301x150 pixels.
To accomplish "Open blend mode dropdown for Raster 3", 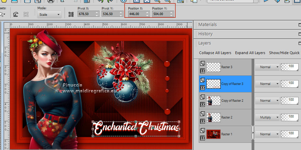I will (x=267, y=67).
